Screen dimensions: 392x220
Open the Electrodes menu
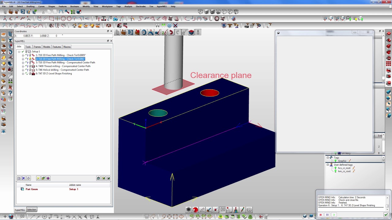(x=141, y=6)
